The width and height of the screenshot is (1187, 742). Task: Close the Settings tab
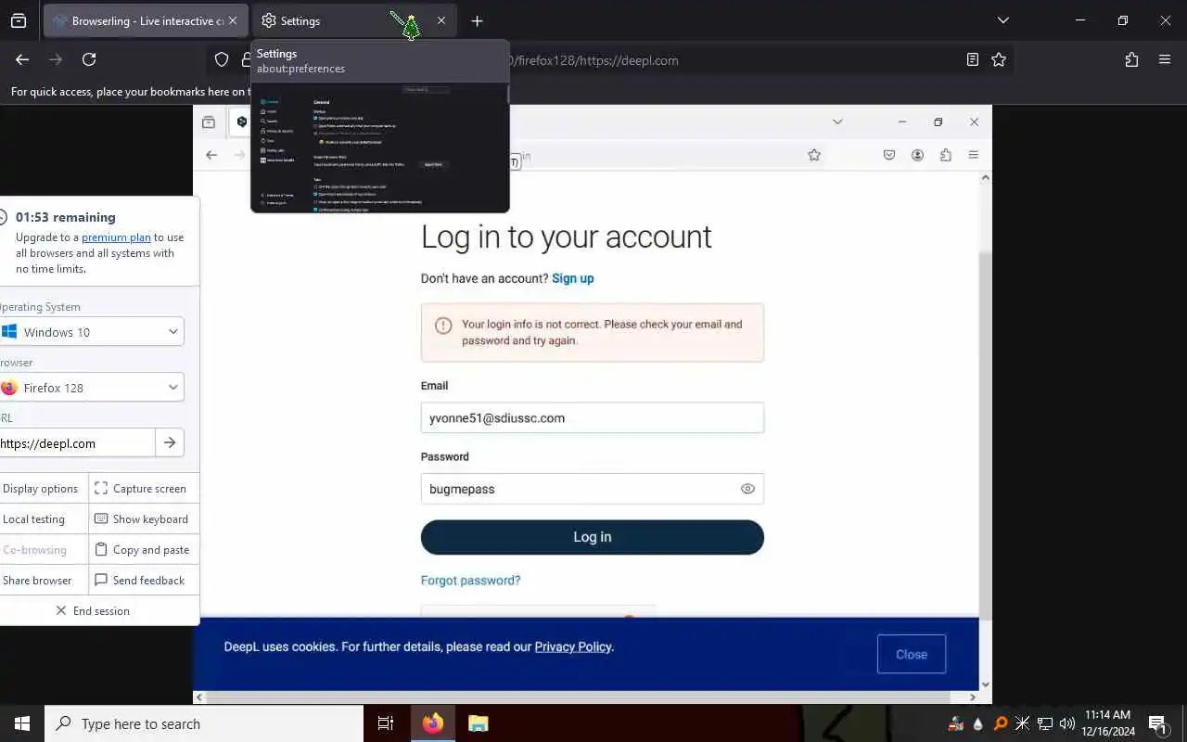[x=441, y=20]
